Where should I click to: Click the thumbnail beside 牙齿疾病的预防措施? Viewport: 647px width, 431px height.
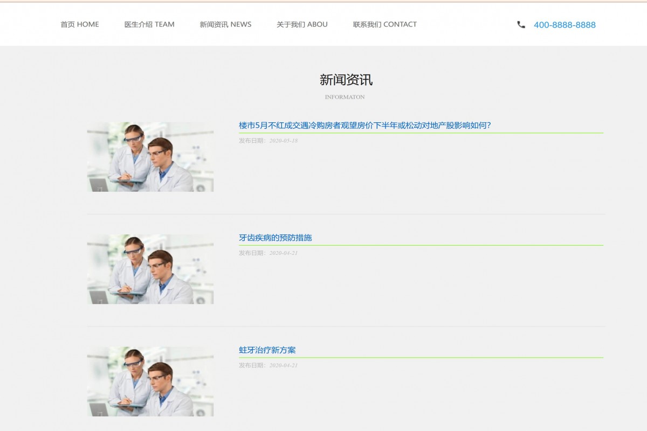click(x=150, y=269)
